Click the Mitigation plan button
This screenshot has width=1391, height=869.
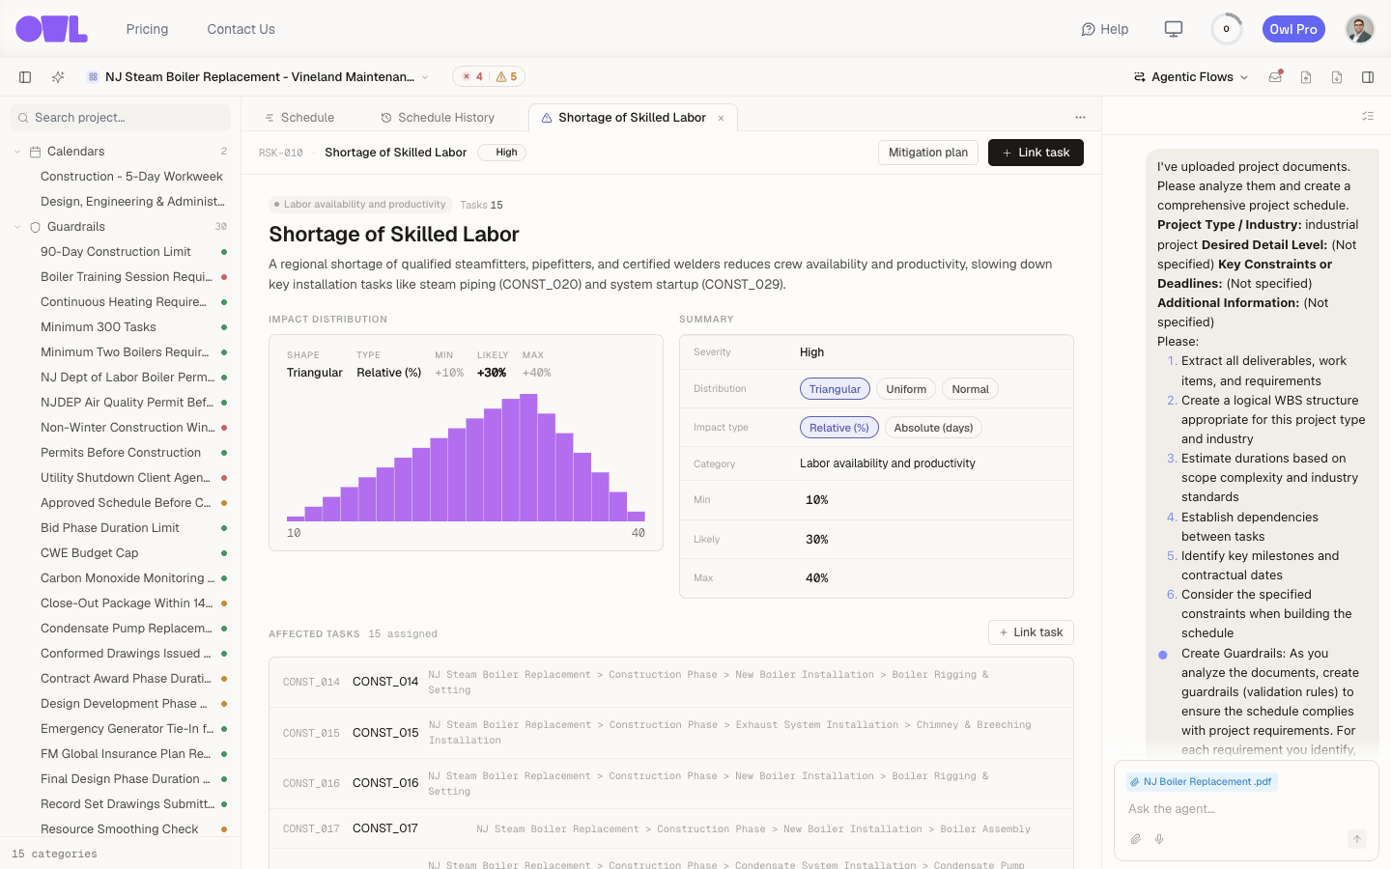click(928, 153)
